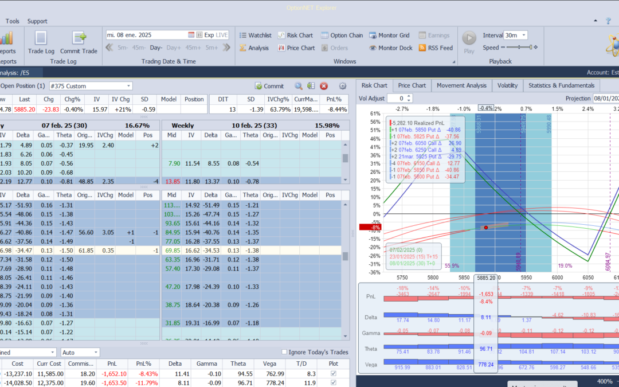Click the '+2 21mar. 5825 Put' legend entry
This screenshot has height=387, width=619.
coord(424,157)
